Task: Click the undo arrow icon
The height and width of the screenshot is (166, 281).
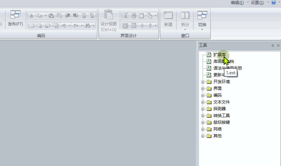Action: (63, 26)
